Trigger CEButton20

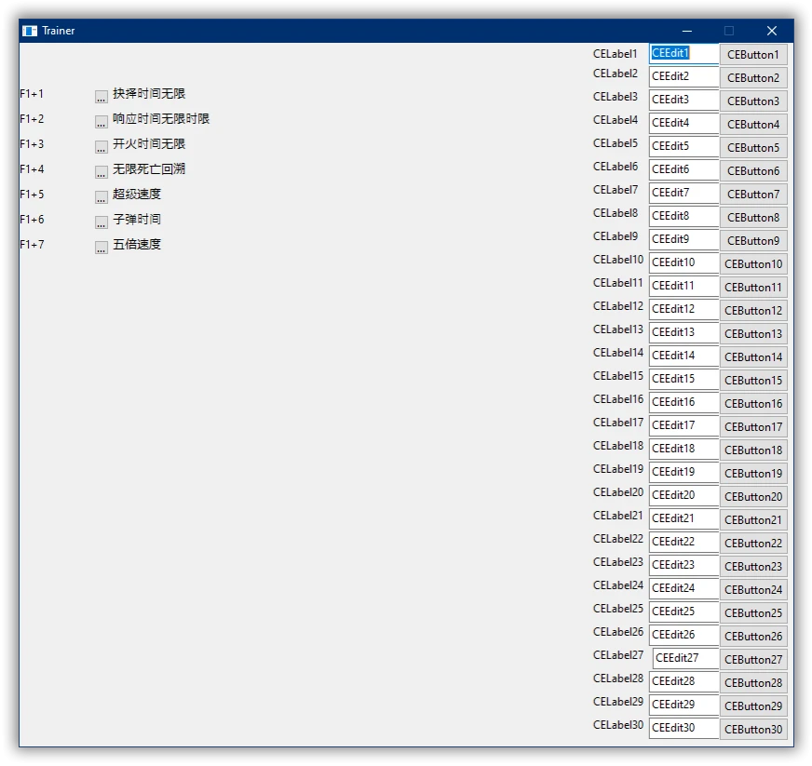tap(753, 497)
